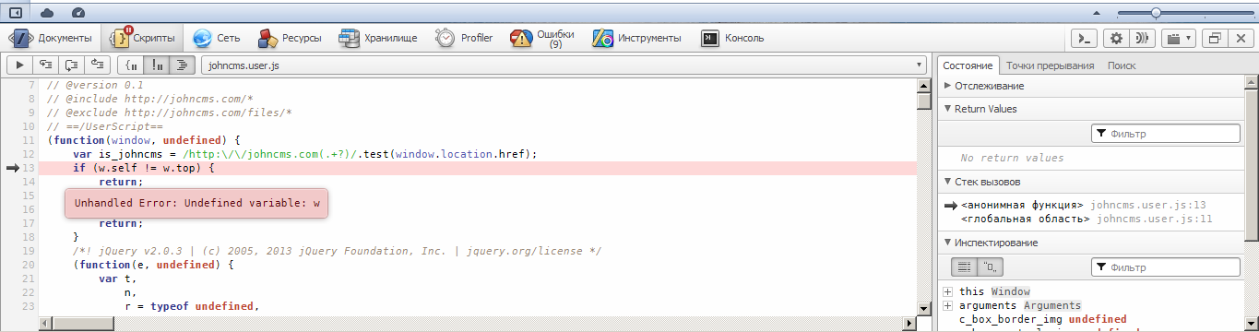Click the Step out icon
1259x332 pixels.
97,65
